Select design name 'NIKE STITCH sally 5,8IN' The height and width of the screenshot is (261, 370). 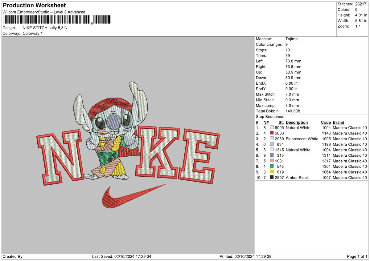45,28
